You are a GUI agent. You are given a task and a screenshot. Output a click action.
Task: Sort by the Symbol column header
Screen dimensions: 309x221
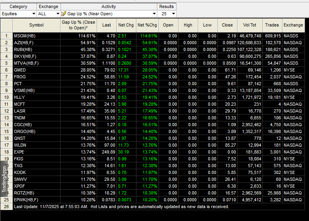pos(37,25)
